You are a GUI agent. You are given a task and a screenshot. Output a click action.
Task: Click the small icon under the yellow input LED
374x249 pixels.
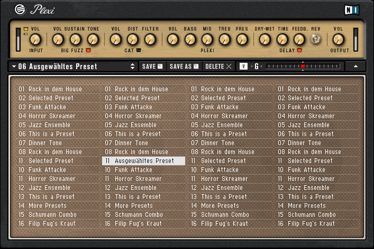pyautogui.click(x=25, y=34)
